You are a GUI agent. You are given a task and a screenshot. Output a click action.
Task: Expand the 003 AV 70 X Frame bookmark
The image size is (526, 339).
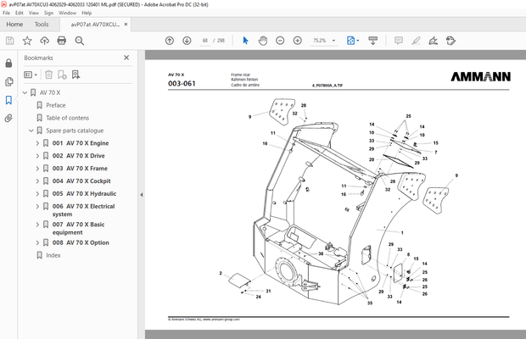[x=37, y=169]
